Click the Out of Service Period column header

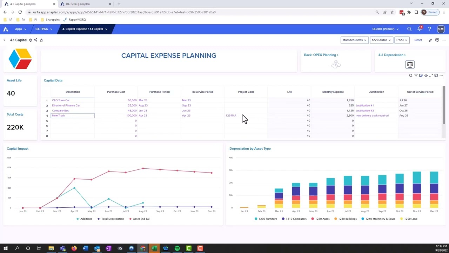[x=420, y=92]
